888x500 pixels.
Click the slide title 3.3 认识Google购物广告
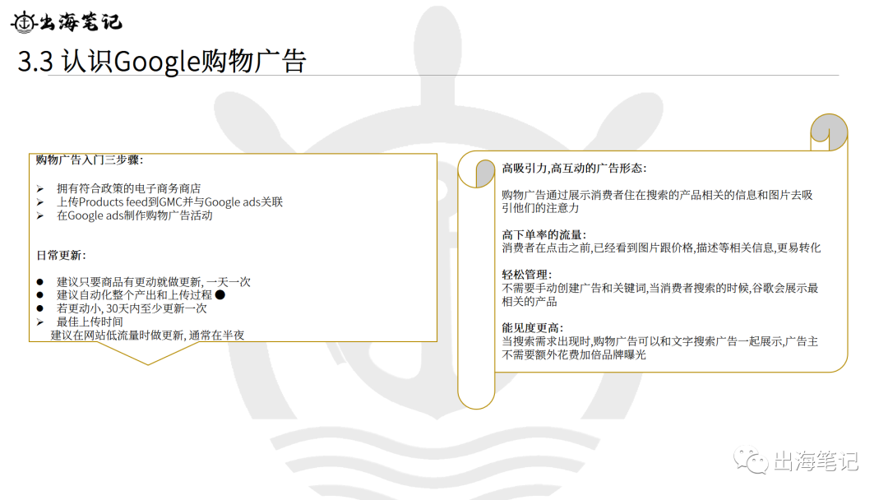point(162,61)
